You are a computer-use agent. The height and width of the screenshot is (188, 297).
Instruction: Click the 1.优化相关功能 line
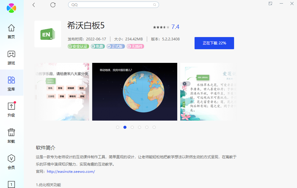click(49, 185)
